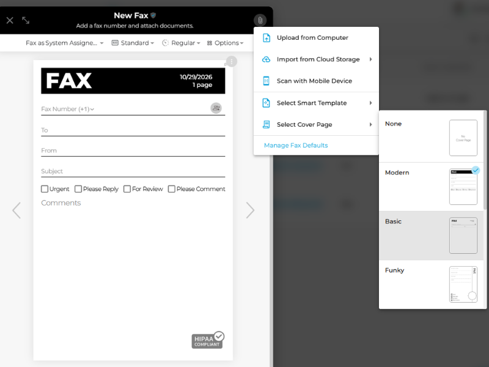
Task: Click the Basic cover page thumbnail
Action: 463,235
